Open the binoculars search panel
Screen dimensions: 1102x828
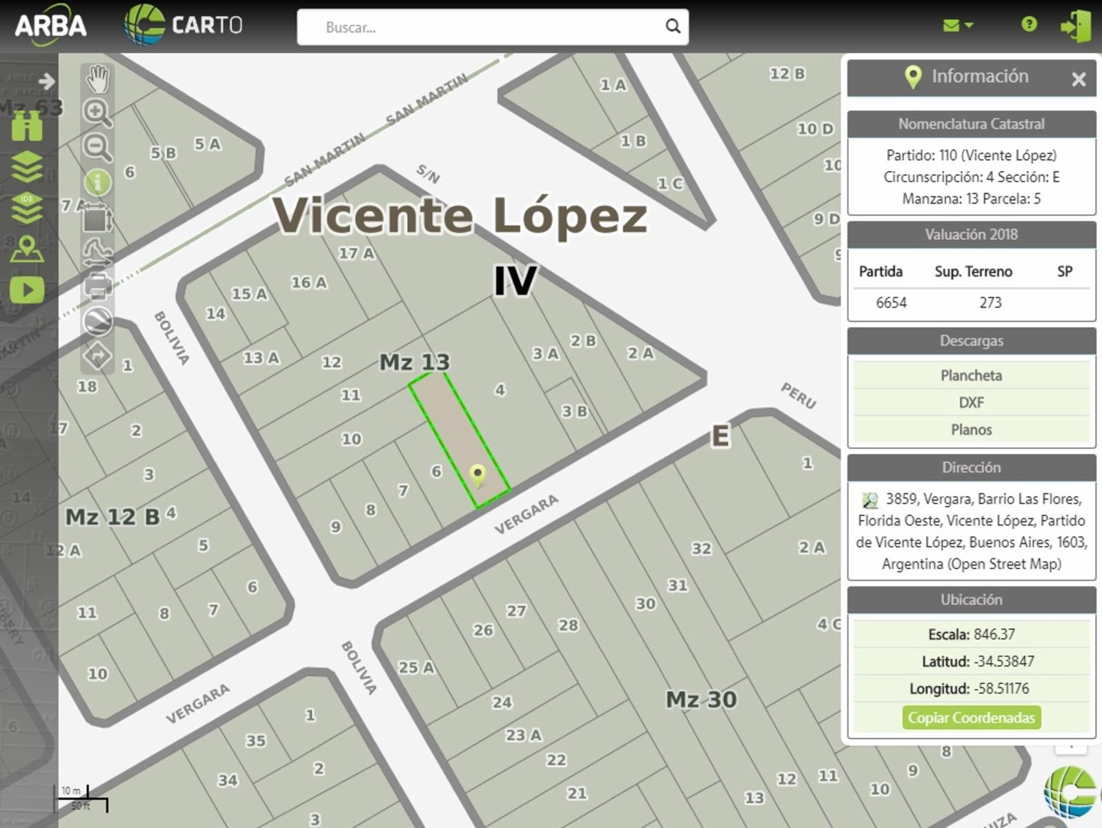27,126
